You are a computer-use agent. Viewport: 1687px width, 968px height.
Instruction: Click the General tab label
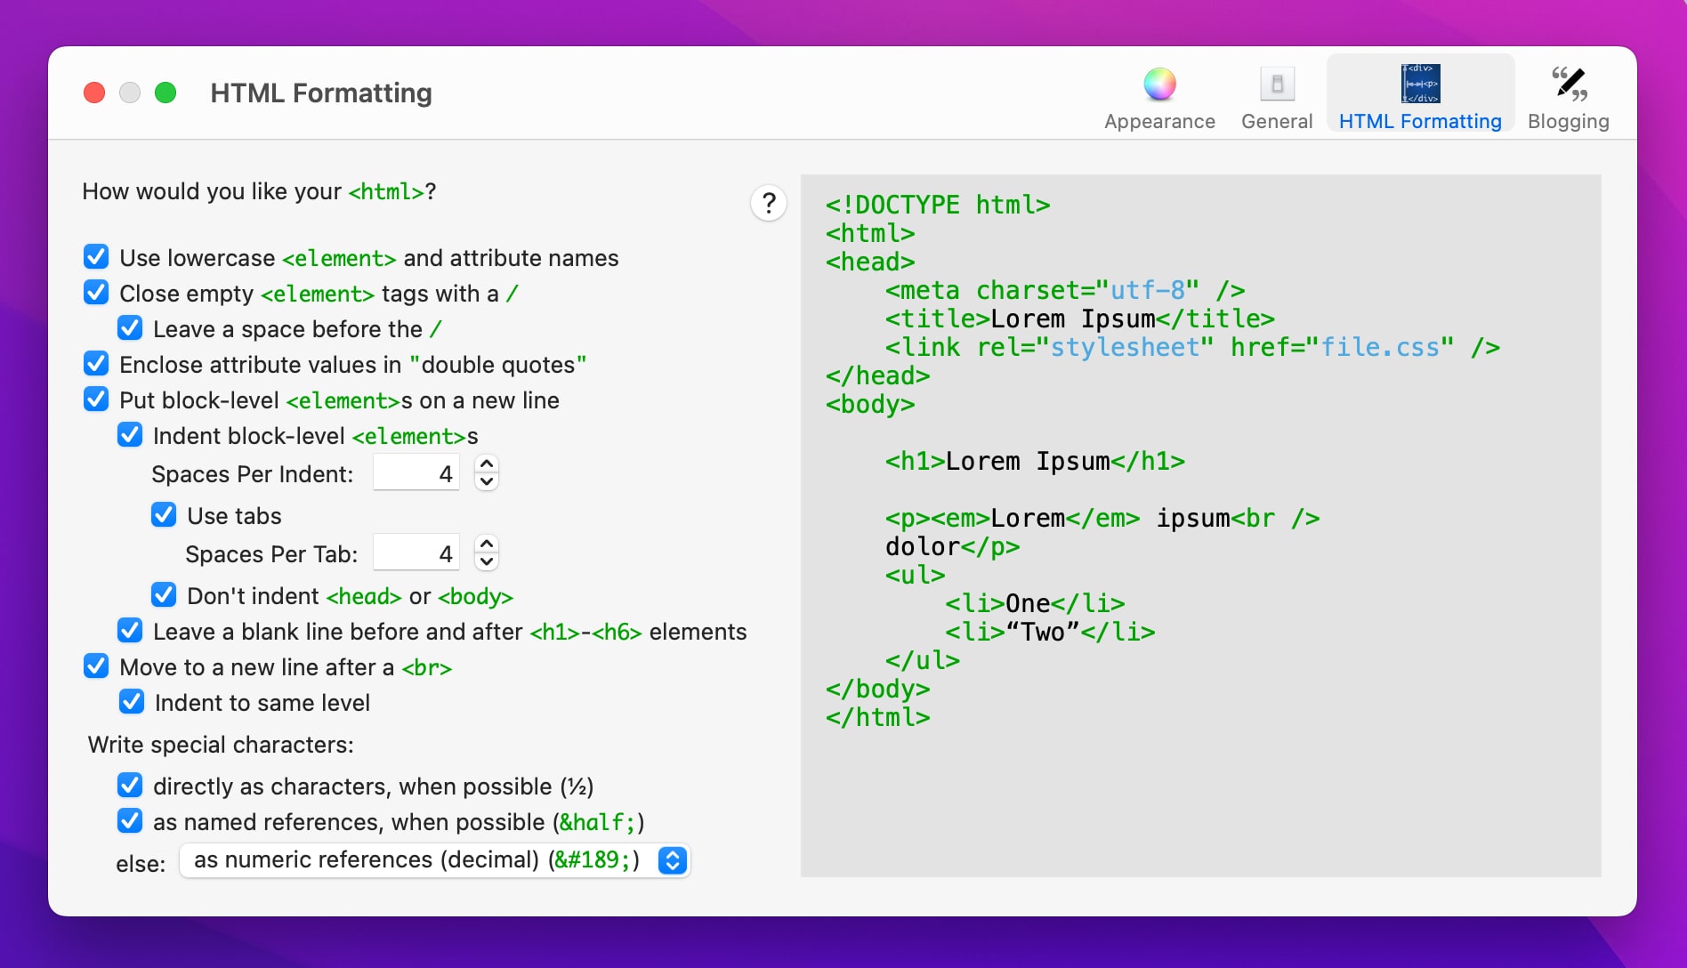[x=1277, y=121]
